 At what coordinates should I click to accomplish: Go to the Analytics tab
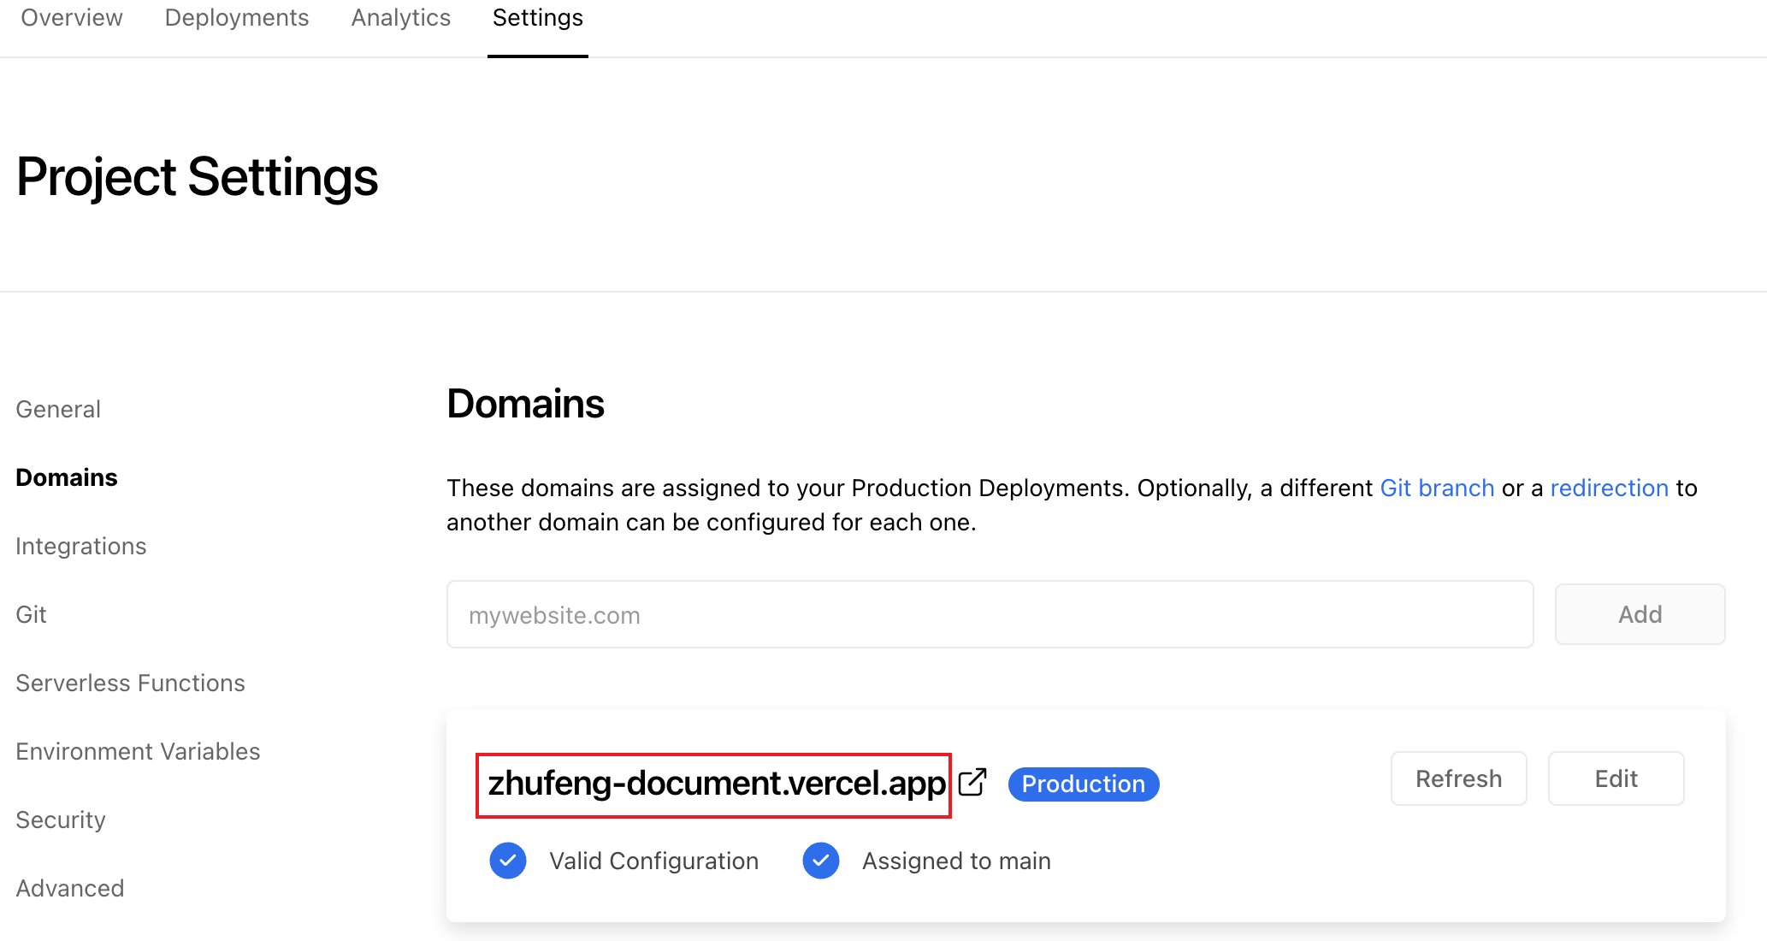coord(400,18)
